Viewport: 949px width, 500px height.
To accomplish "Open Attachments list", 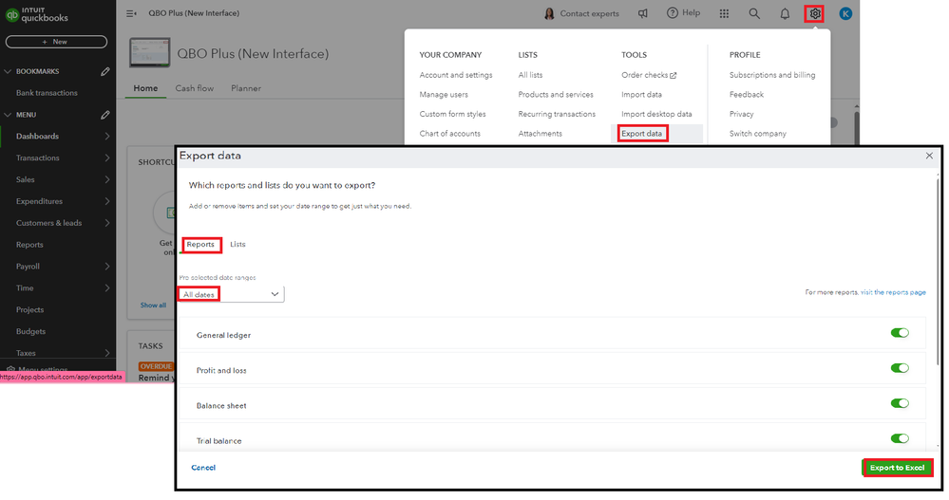I will (x=540, y=134).
